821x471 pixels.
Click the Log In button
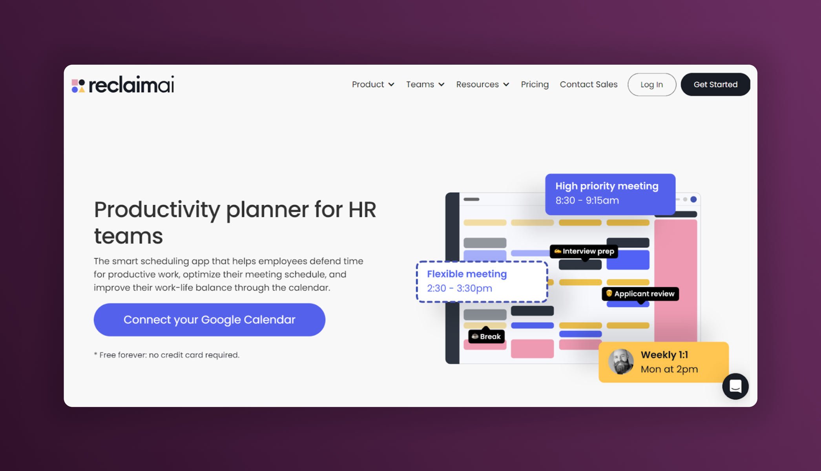[651, 84]
